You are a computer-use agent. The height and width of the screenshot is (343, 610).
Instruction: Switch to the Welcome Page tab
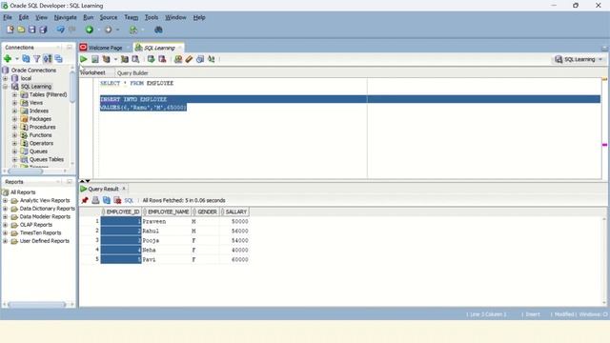(x=105, y=48)
